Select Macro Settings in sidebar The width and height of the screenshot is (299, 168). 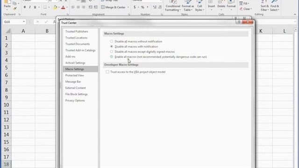80,69
